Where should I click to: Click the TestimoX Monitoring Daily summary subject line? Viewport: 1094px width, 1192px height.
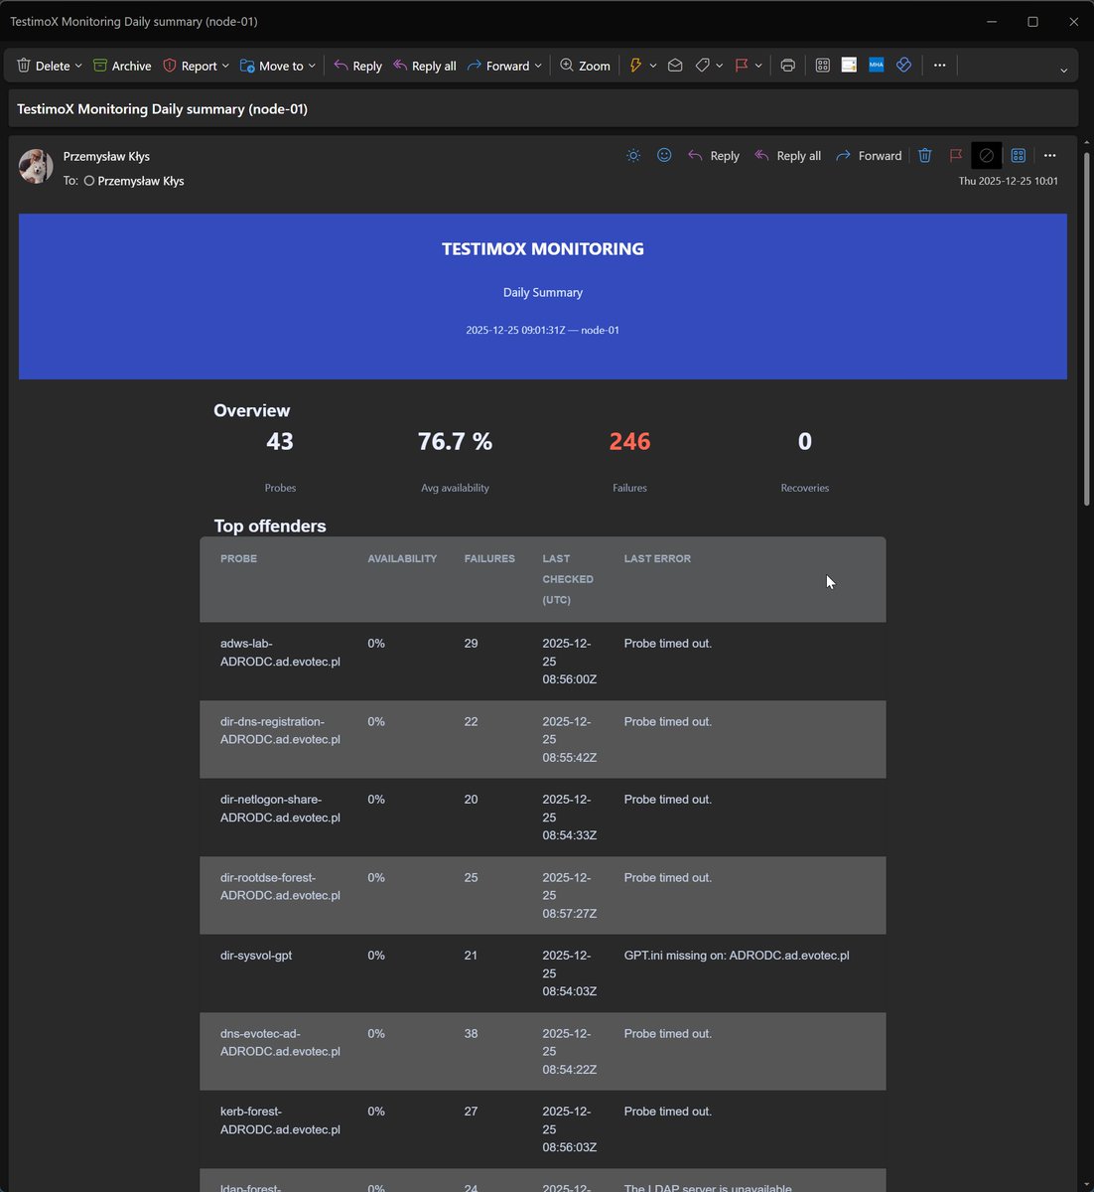click(x=163, y=109)
